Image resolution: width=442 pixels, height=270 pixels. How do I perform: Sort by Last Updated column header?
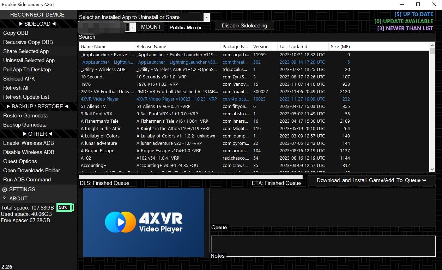point(303,46)
